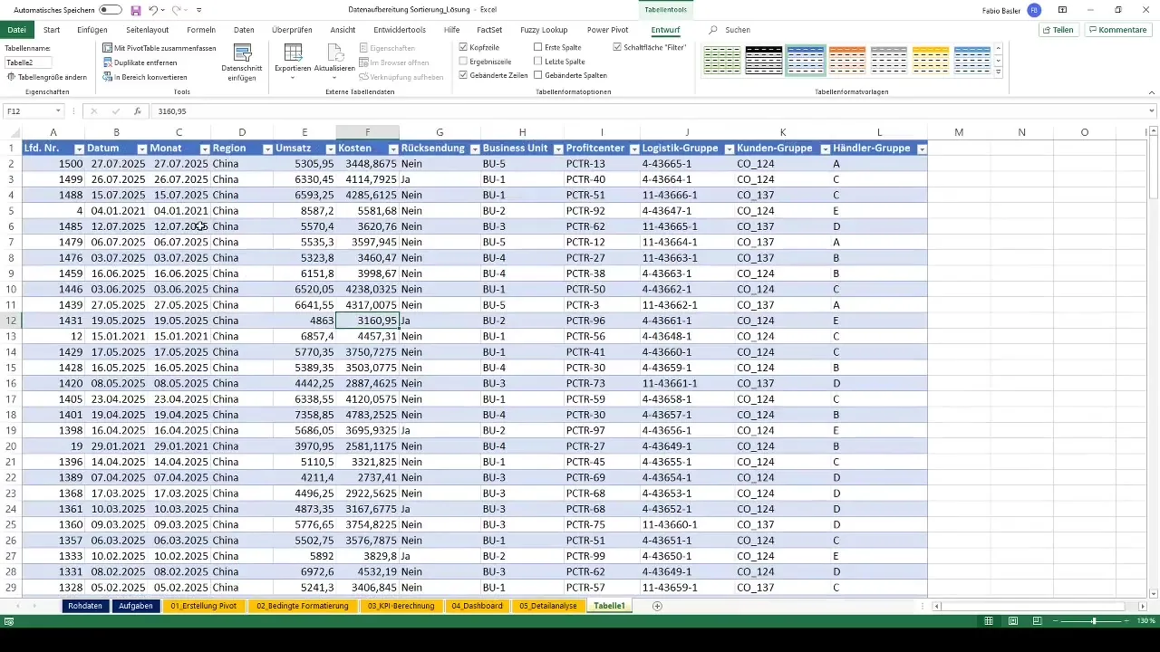Viewport: 1160px width, 652px height.
Task: Click the Redo arrow icon
Action: click(x=176, y=10)
